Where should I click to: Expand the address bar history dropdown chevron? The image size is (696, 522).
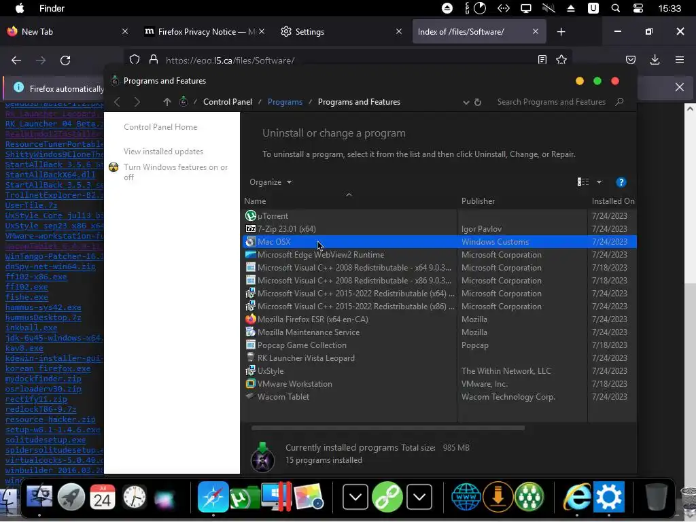click(x=466, y=102)
